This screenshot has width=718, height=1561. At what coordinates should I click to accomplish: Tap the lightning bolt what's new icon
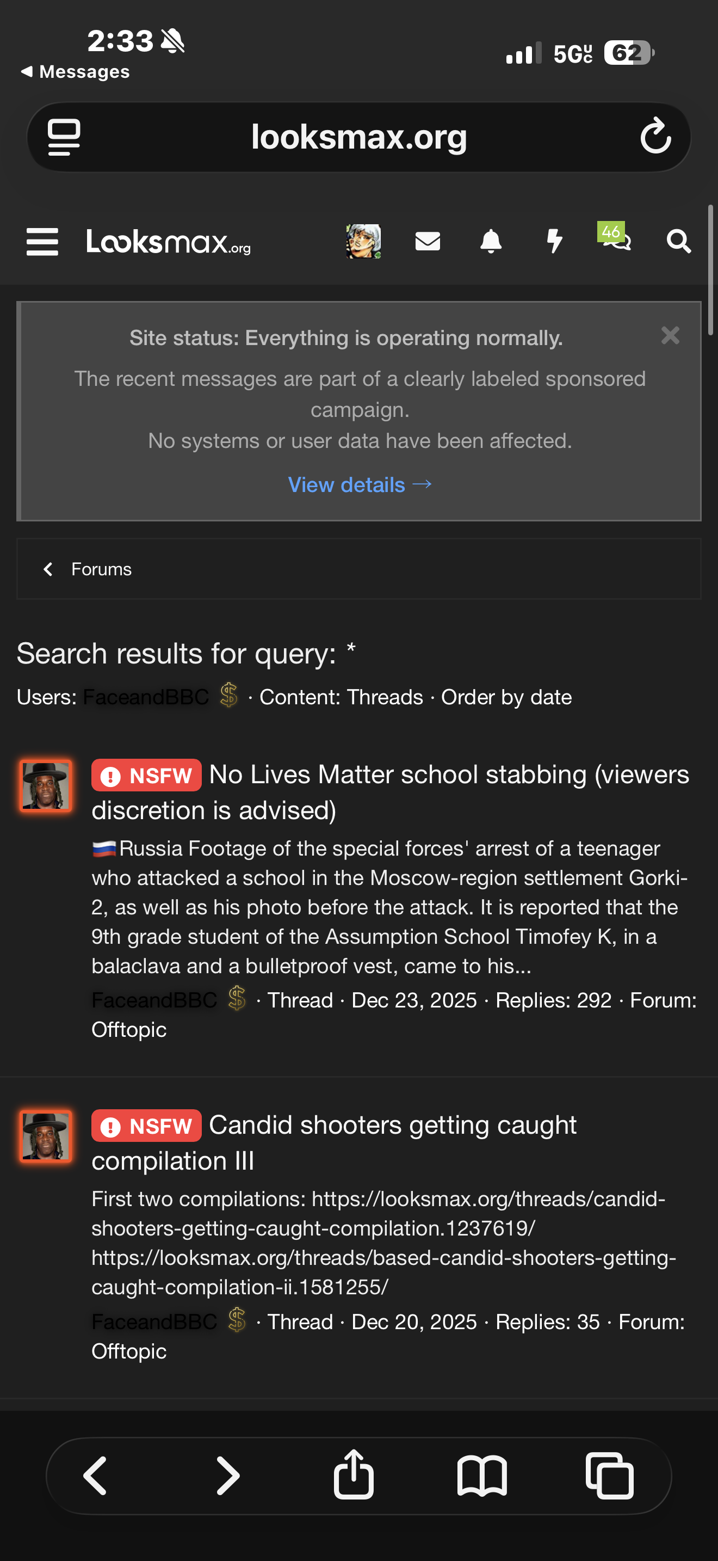pos(554,241)
